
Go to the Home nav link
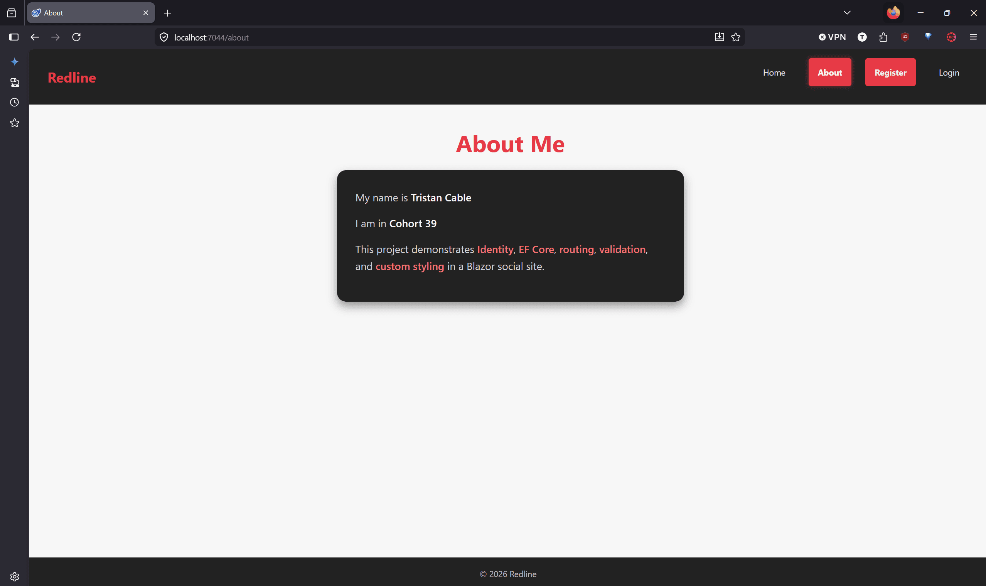(x=774, y=73)
